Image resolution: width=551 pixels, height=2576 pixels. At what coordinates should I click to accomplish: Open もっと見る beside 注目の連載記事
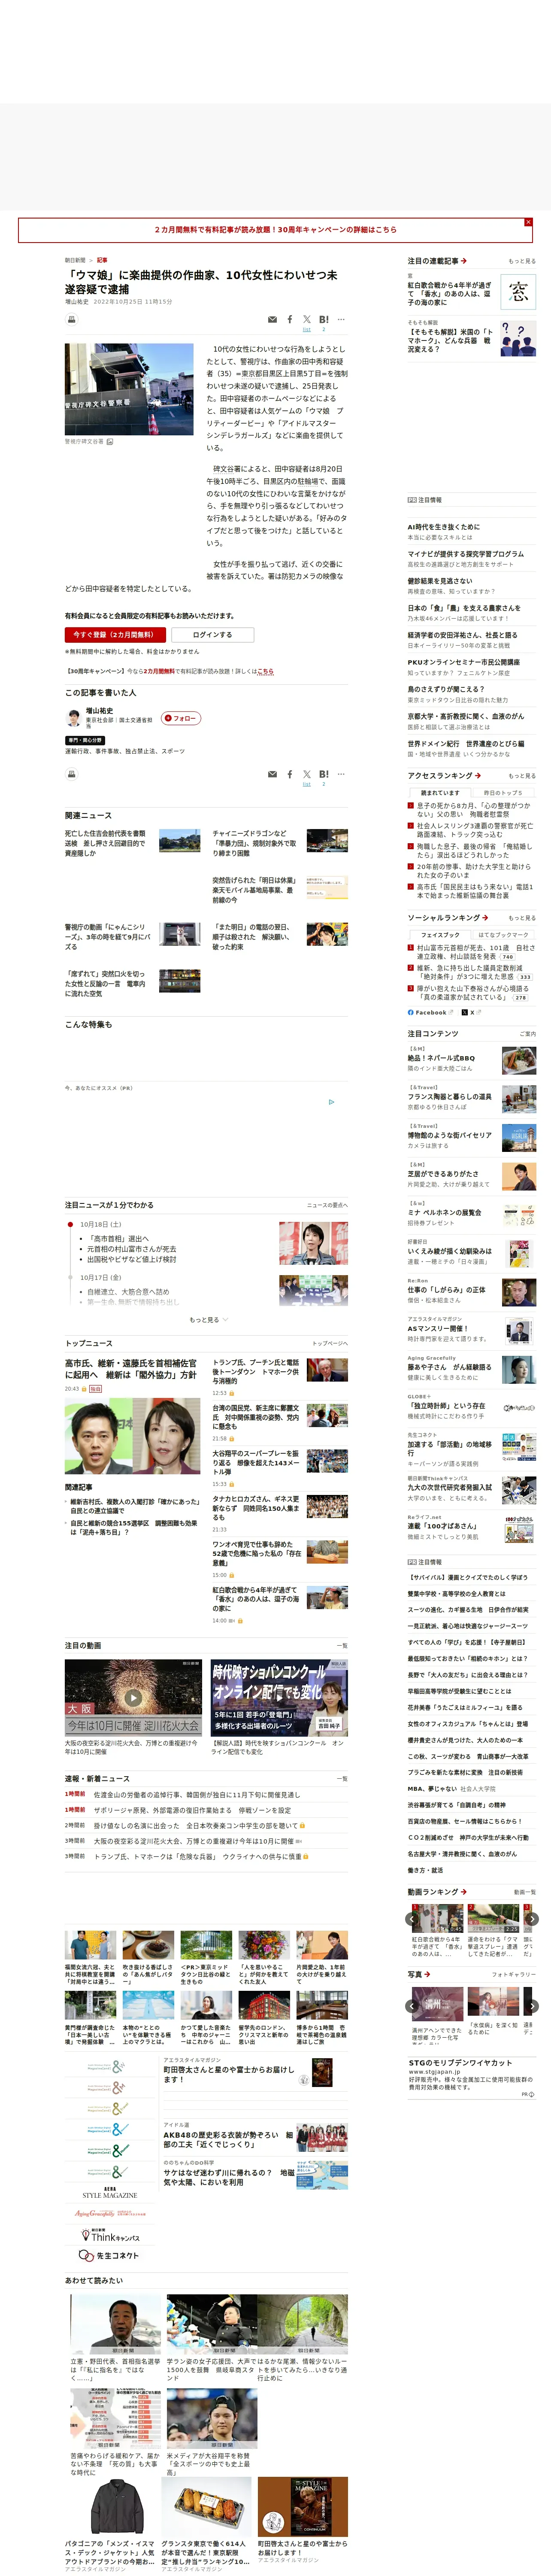(x=522, y=261)
